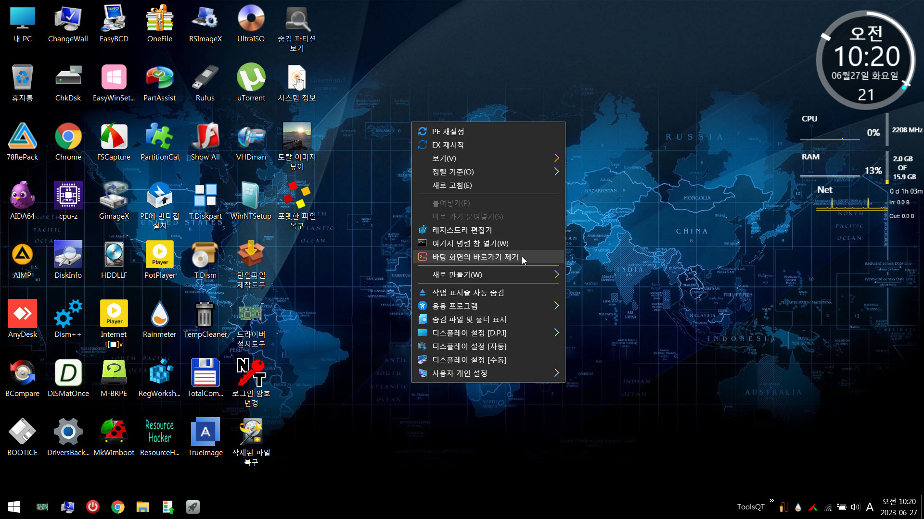Open the volume speaker tray icon
The height and width of the screenshot is (519, 924).
coord(855,507)
